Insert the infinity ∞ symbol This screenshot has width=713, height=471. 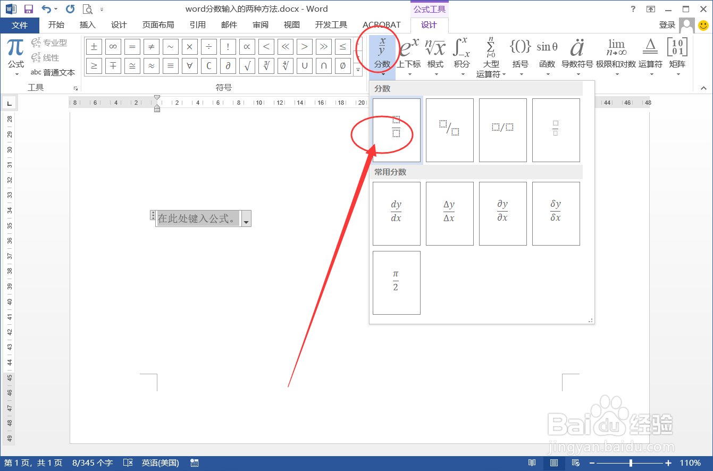(113, 47)
